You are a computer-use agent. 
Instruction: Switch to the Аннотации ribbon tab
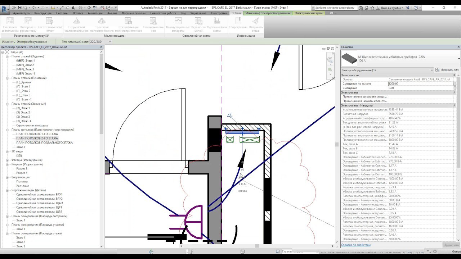click(95, 13)
